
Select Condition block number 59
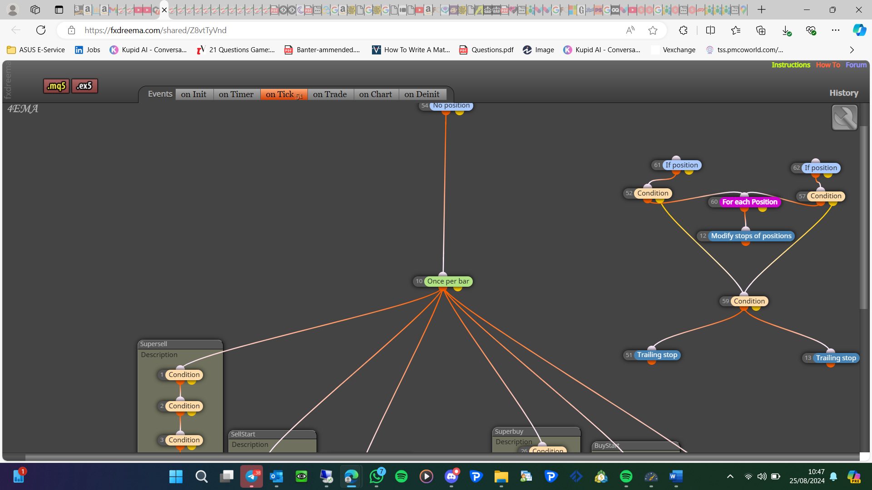click(749, 301)
